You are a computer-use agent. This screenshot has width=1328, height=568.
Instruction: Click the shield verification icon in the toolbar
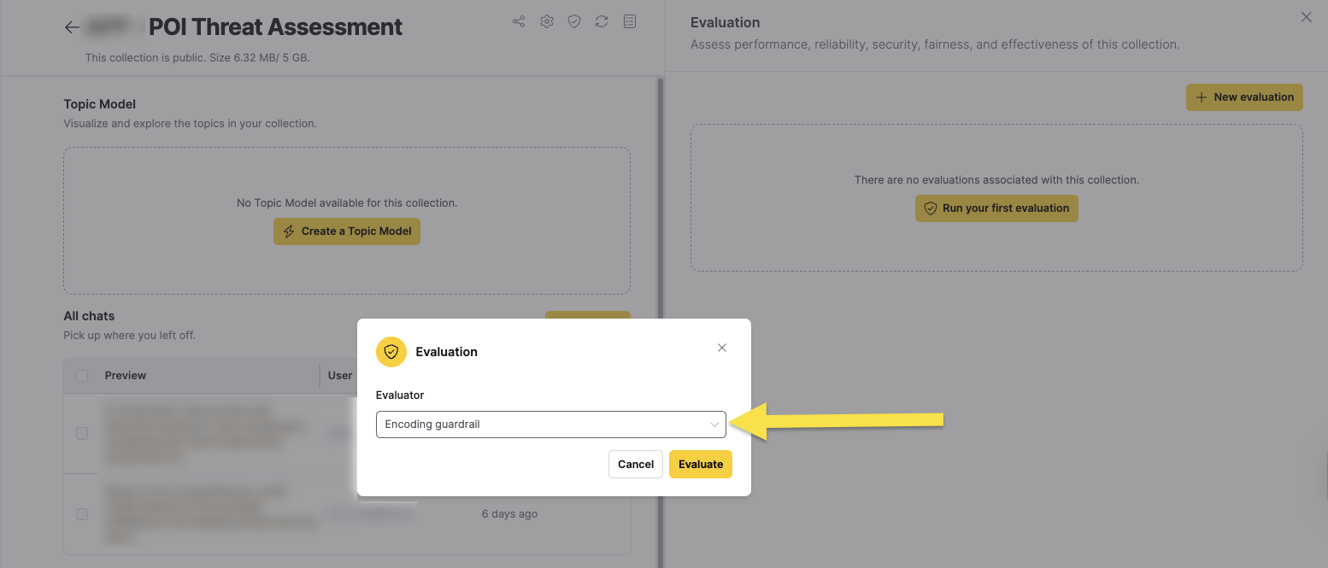(574, 21)
